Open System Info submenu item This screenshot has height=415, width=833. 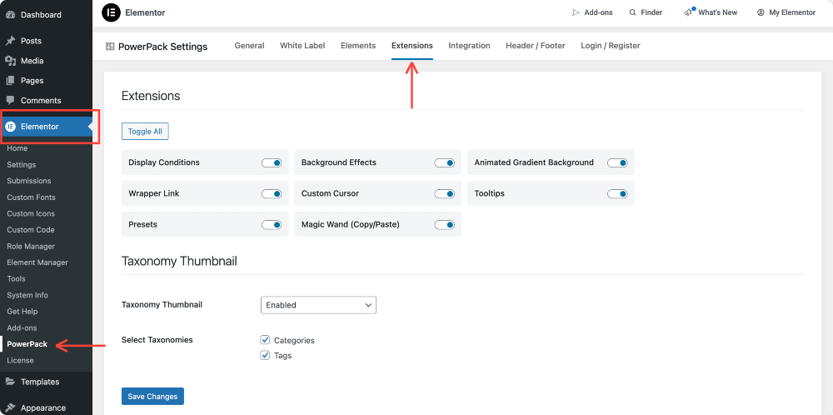point(27,295)
